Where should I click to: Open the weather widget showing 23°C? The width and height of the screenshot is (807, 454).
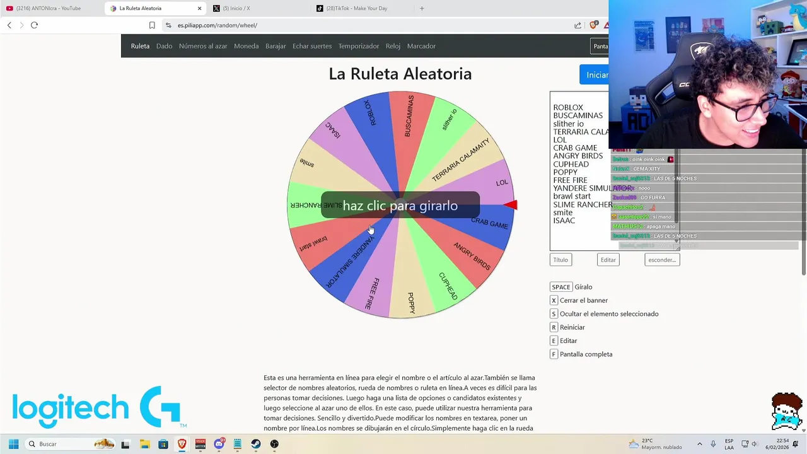pos(656,444)
